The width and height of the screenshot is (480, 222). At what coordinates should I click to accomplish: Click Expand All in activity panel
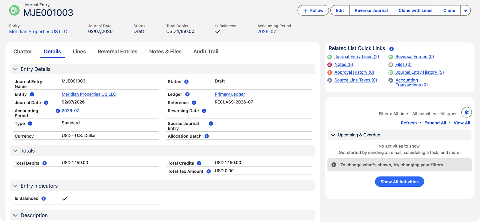pyautogui.click(x=435, y=123)
